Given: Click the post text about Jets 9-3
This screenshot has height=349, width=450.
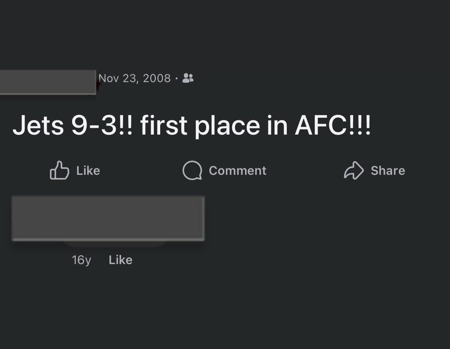Looking at the screenshot, I should [x=193, y=125].
